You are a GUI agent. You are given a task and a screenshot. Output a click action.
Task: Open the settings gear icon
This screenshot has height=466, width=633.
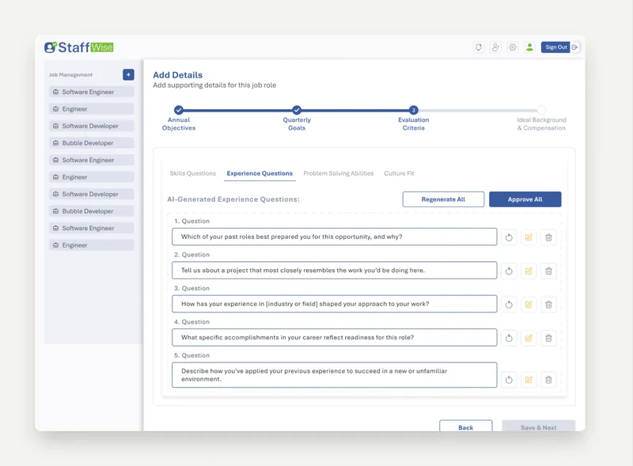pos(513,47)
